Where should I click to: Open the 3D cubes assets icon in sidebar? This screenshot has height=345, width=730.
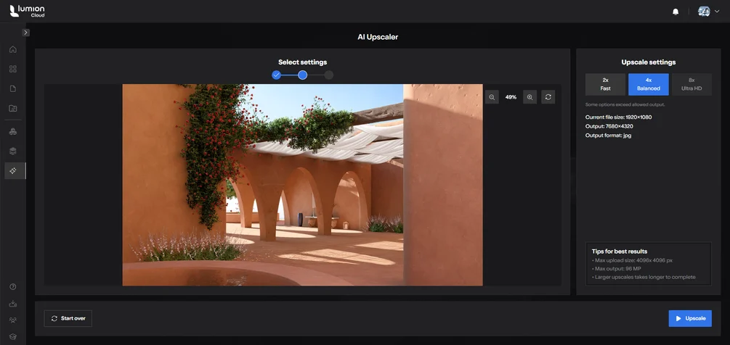tap(13, 131)
